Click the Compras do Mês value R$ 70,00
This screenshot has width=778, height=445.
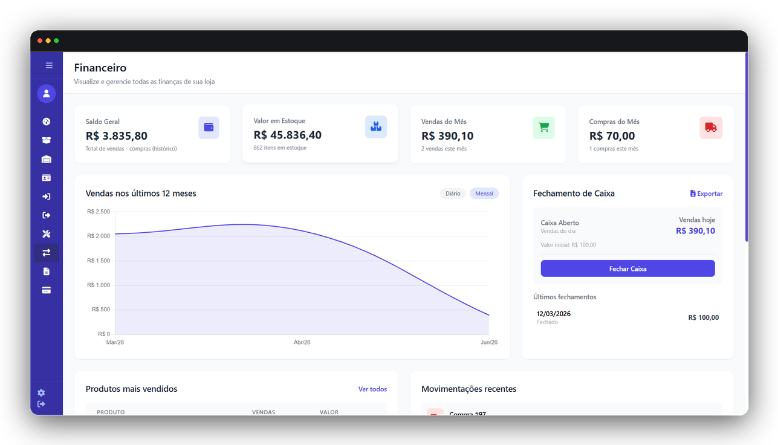612,136
